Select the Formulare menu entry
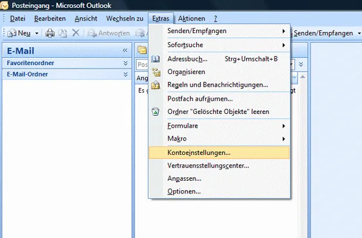Image resolution: width=362 pixels, height=238 pixels. click(220, 126)
